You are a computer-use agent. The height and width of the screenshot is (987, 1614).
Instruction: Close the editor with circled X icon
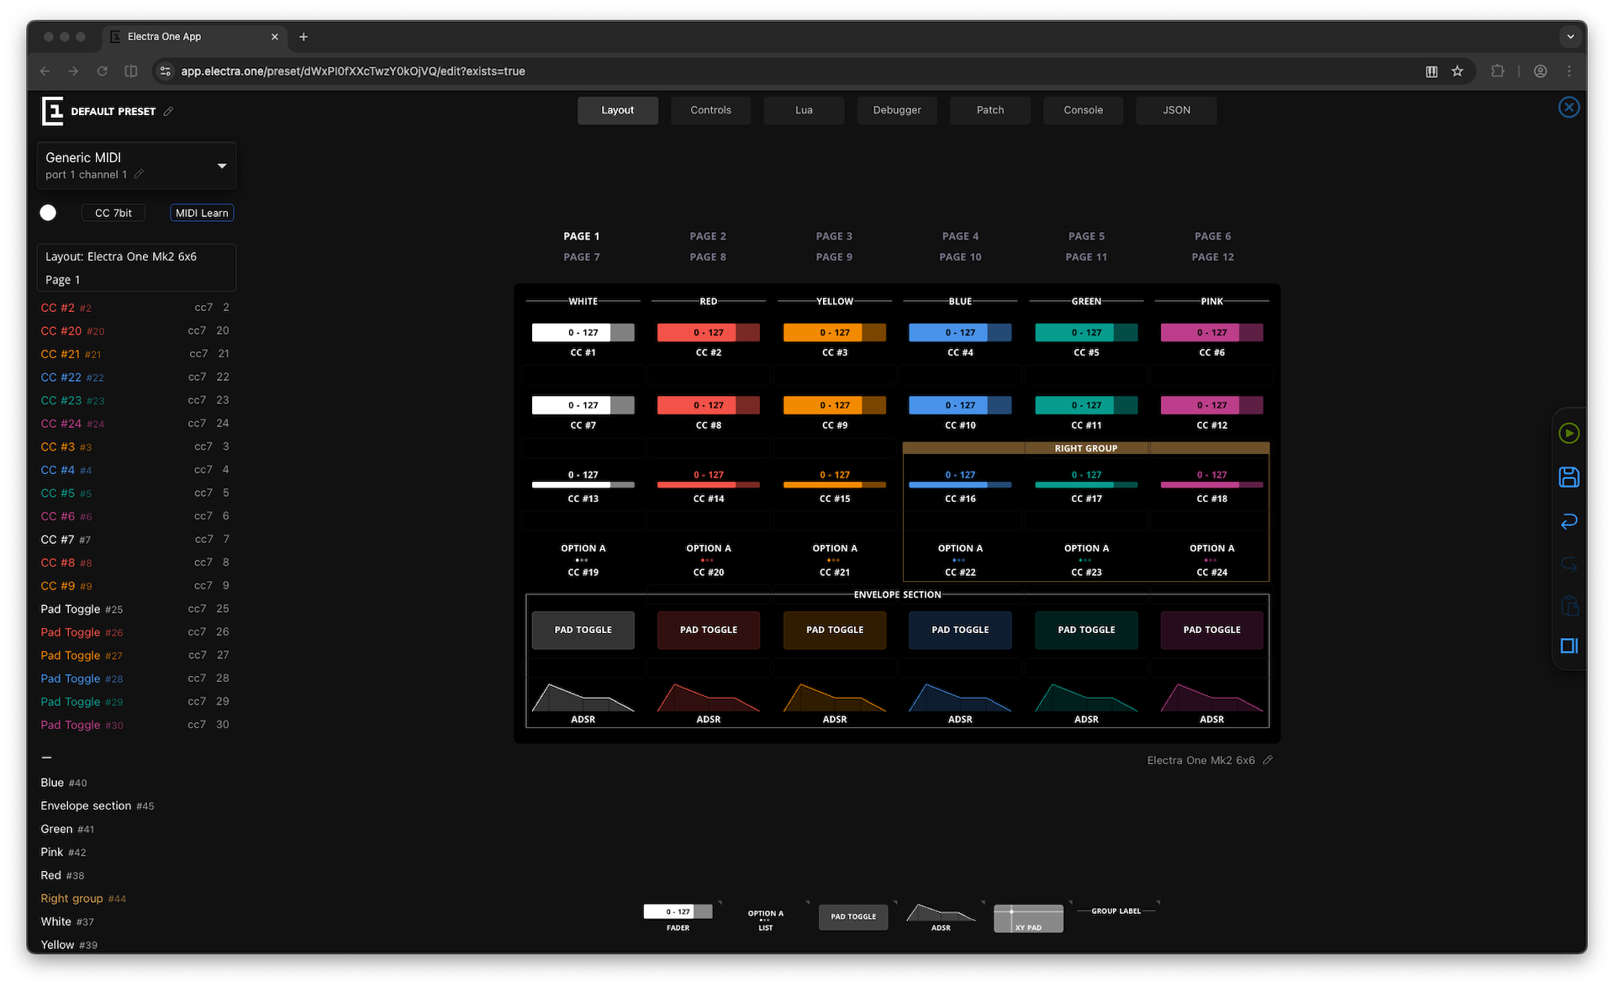[1569, 108]
